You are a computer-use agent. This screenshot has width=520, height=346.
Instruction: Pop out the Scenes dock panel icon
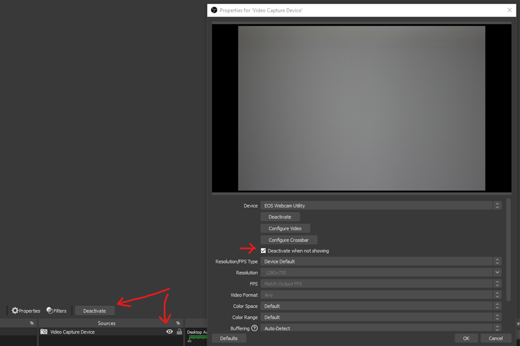pyautogui.click(x=32, y=323)
